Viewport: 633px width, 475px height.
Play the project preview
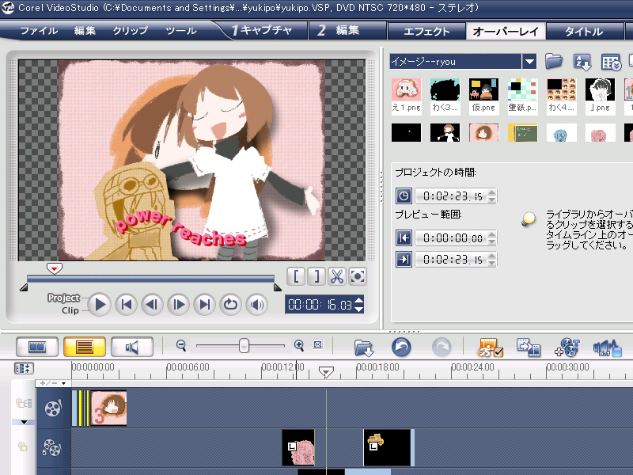click(x=100, y=305)
